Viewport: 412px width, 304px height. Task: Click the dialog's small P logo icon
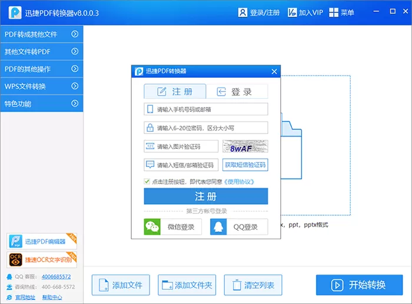click(139, 71)
